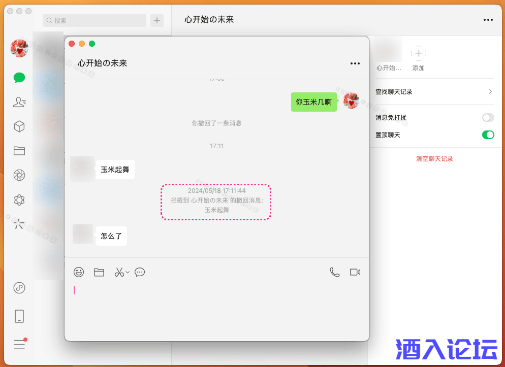
Task: Start a video call with camera icon
Action: click(x=355, y=272)
